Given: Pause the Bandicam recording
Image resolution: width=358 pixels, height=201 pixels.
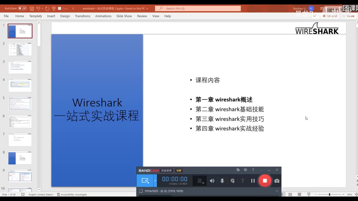Looking at the screenshot, I should click(253, 181).
